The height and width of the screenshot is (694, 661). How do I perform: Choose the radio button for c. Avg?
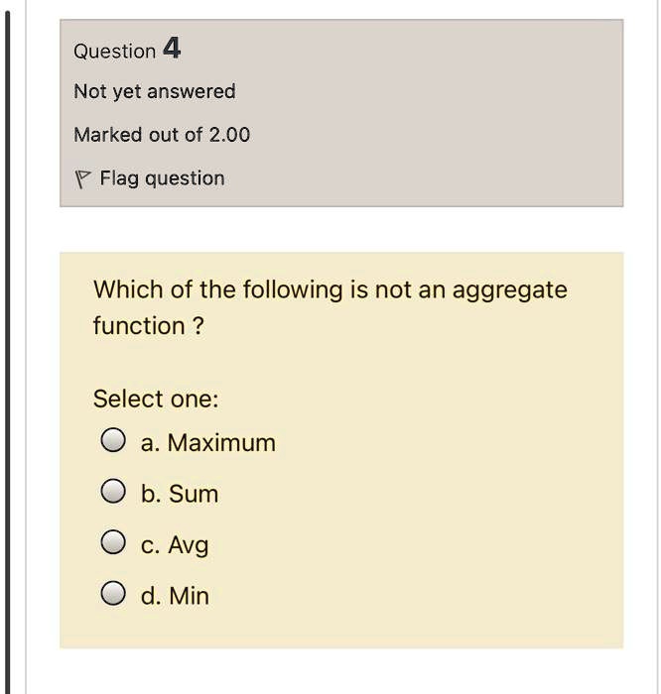pos(113,542)
